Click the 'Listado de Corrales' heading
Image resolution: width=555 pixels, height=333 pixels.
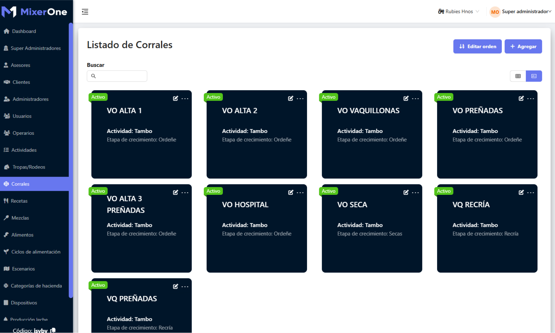pyautogui.click(x=129, y=45)
